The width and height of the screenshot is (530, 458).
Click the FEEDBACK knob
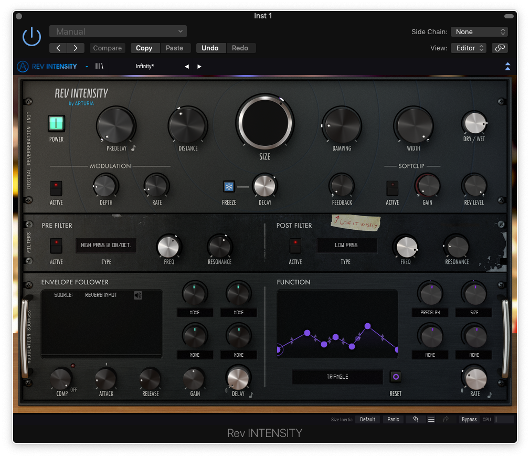[342, 186]
